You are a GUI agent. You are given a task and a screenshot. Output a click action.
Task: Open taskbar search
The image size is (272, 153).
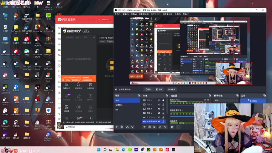tap(105, 150)
